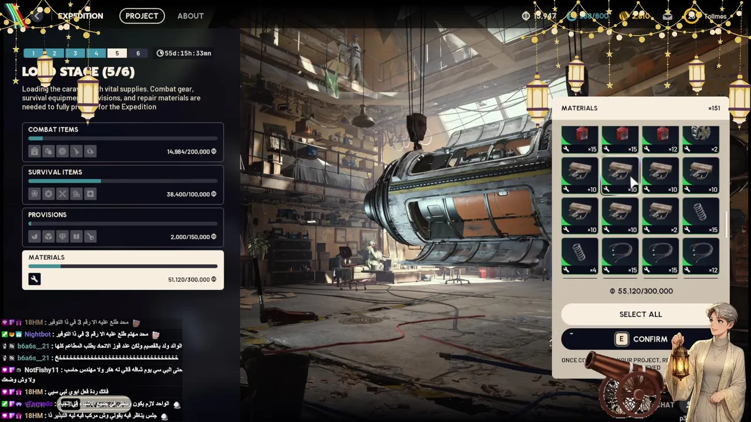Jump to stage 4 segment
The width and height of the screenshot is (751, 422).
click(x=96, y=53)
